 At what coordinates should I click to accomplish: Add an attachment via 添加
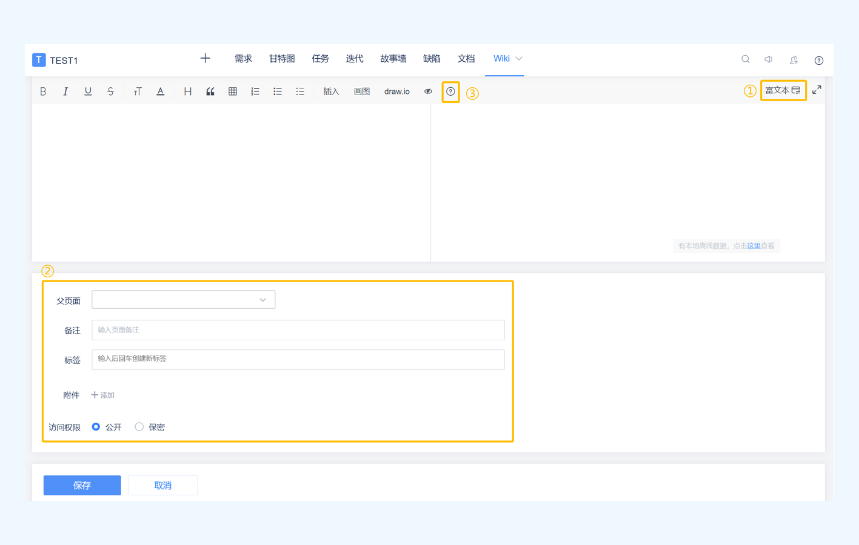(103, 395)
